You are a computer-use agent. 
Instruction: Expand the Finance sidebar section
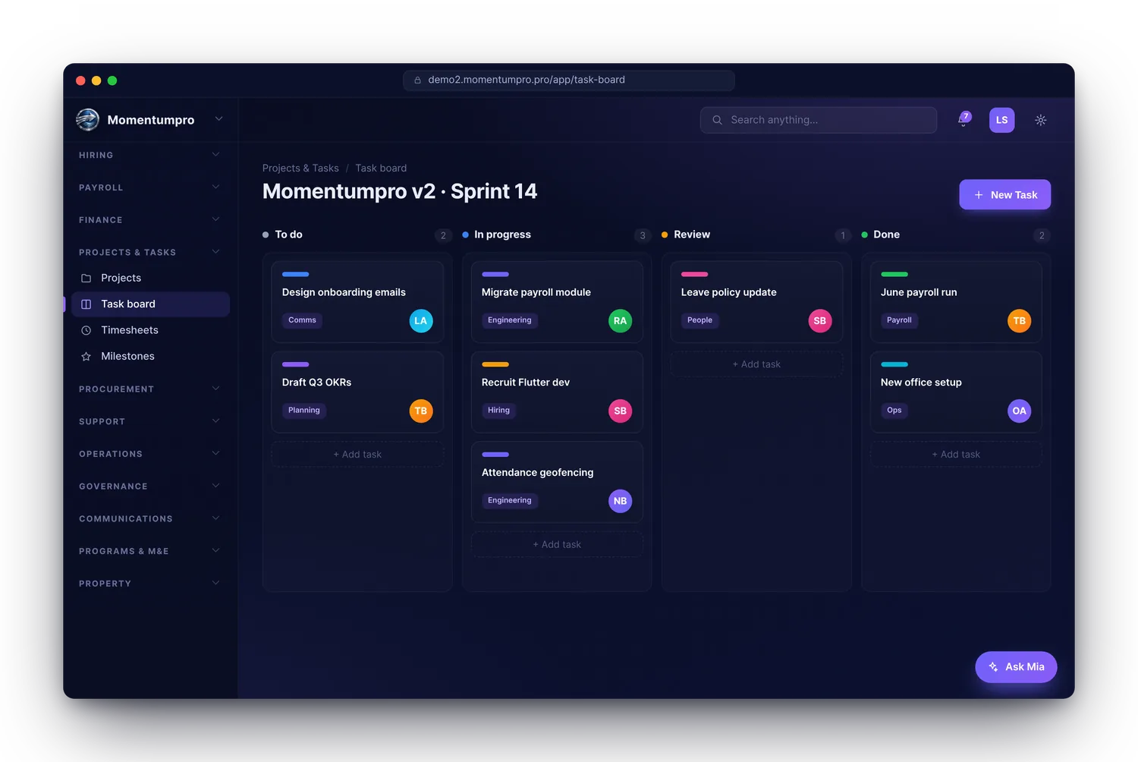click(149, 220)
